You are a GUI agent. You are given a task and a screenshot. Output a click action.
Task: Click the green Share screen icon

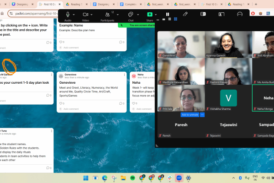pyautogui.click(x=149, y=14)
